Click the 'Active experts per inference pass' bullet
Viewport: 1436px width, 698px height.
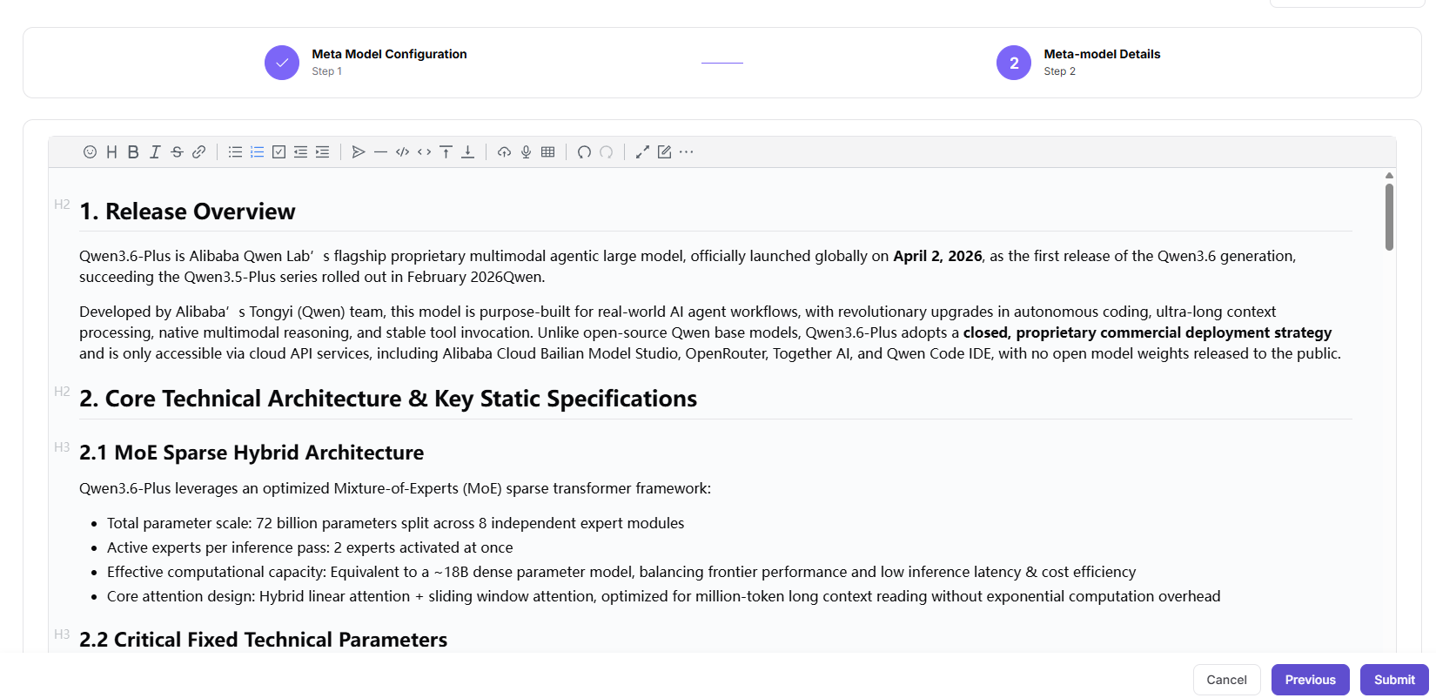[310, 547]
